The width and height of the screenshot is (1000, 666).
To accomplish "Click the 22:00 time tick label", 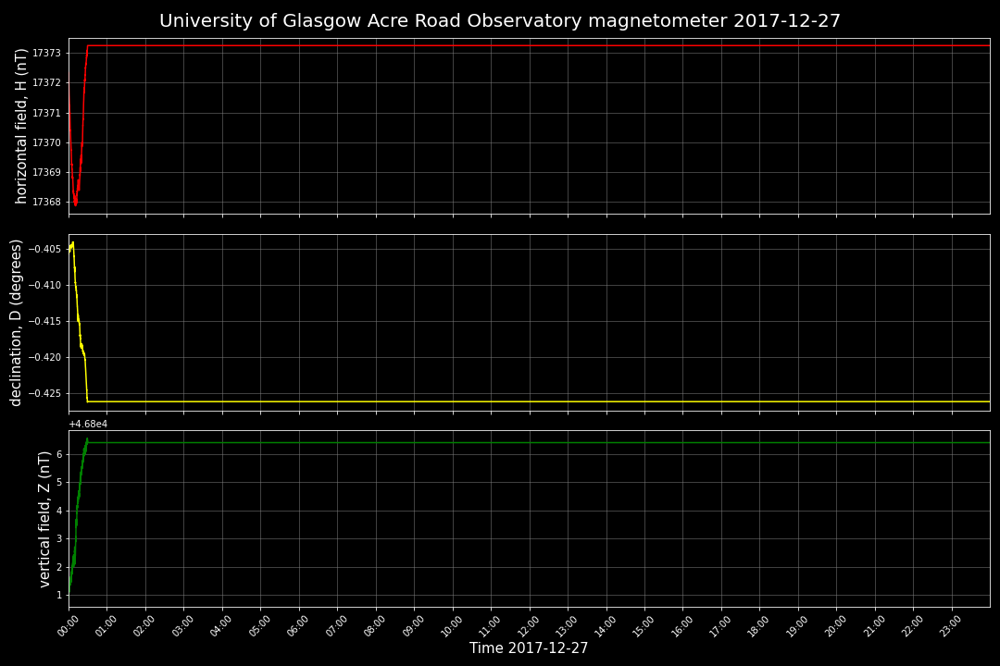I will tap(913, 626).
